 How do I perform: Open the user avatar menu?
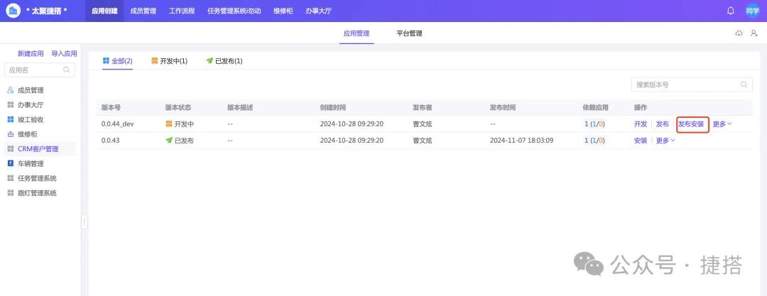752,11
